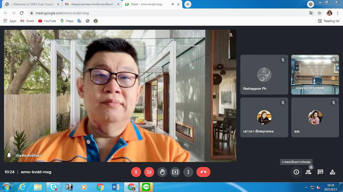Bookmark this page with star icon
The height and width of the screenshot is (192, 343).
click(x=319, y=13)
